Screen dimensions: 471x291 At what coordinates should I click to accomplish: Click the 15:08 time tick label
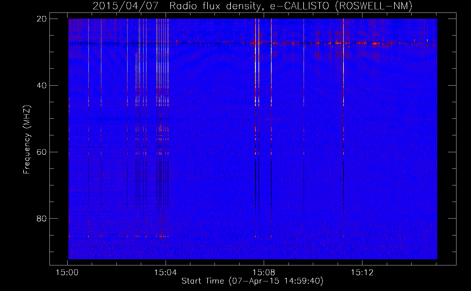click(x=264, y=273)
